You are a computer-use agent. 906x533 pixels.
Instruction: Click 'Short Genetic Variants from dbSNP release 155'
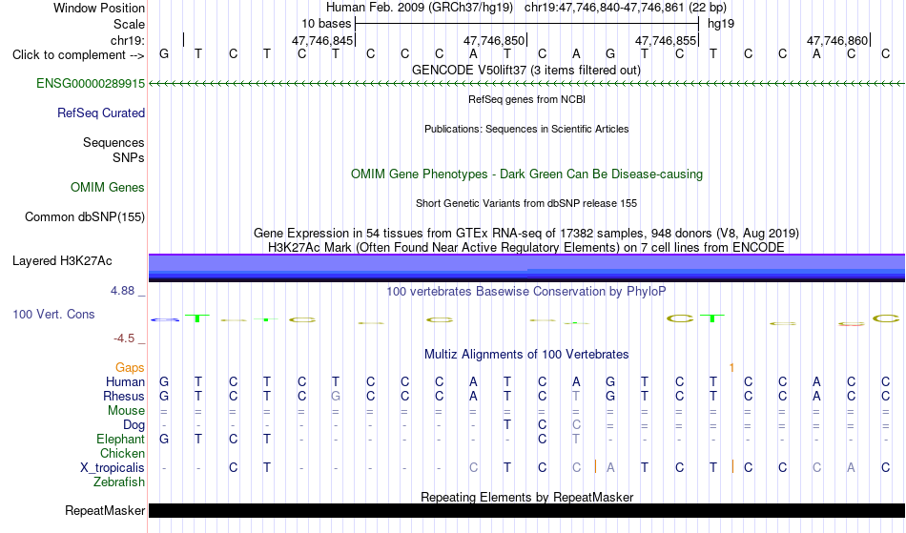526,203
